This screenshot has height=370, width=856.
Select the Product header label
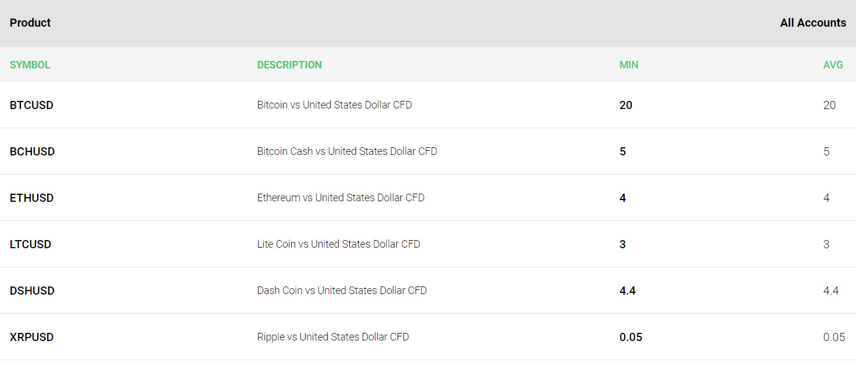click(x=30, y=23)
